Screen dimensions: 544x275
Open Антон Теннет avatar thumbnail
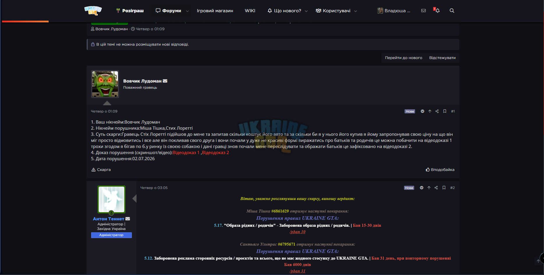(x=111, y=200)
